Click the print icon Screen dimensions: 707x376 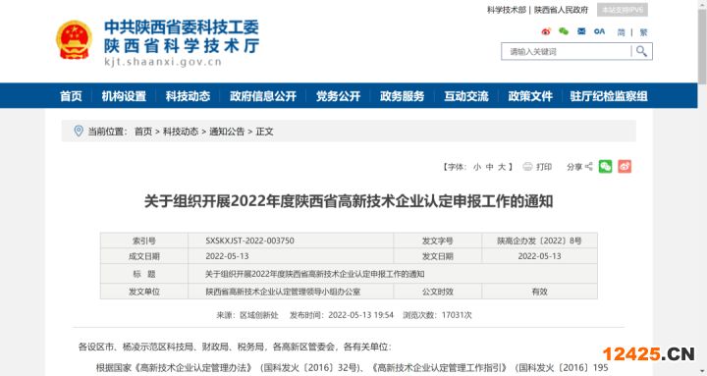(x=527, y=167)
